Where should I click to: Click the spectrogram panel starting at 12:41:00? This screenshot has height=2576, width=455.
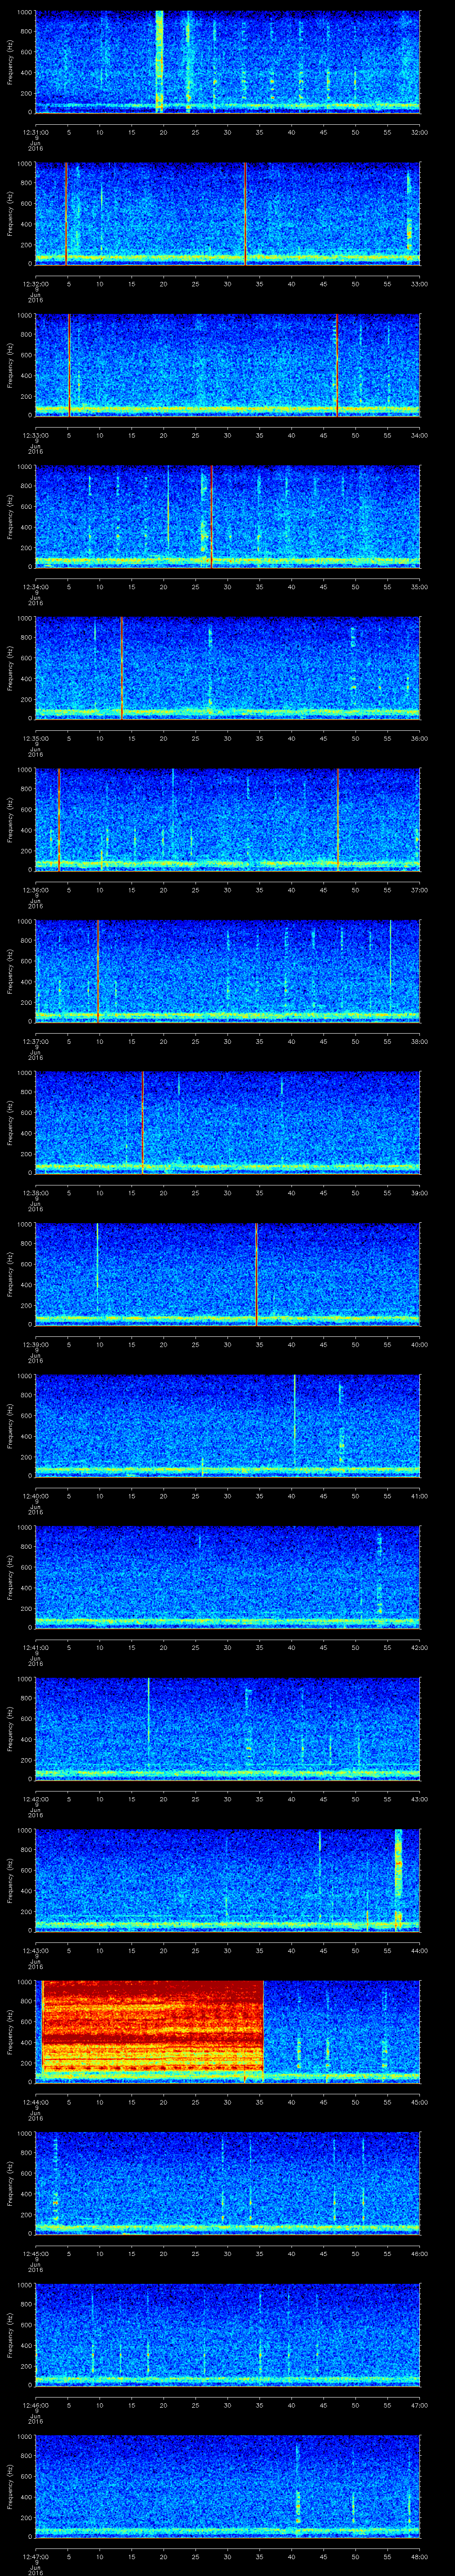tap(227, 1576)
